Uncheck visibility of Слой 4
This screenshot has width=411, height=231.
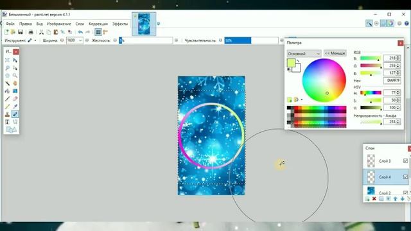[405, 177]
